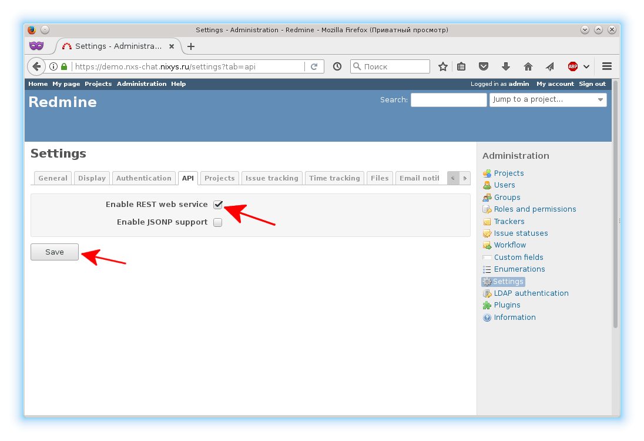
Task: Open My account link
Action: (555, 84)
